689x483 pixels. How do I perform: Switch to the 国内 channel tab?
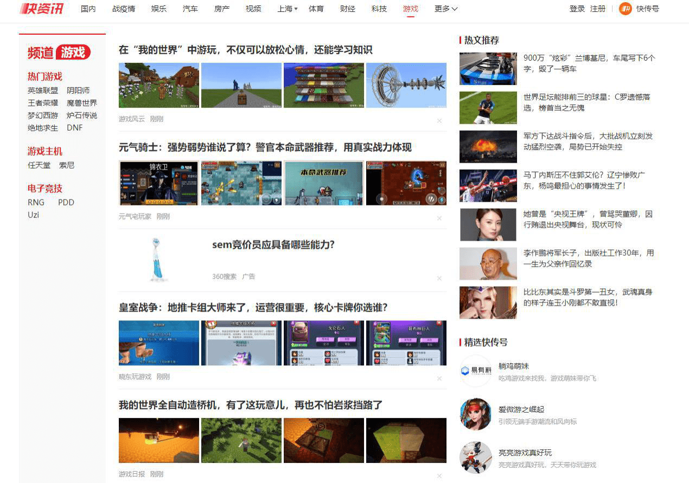coord(88,9)
